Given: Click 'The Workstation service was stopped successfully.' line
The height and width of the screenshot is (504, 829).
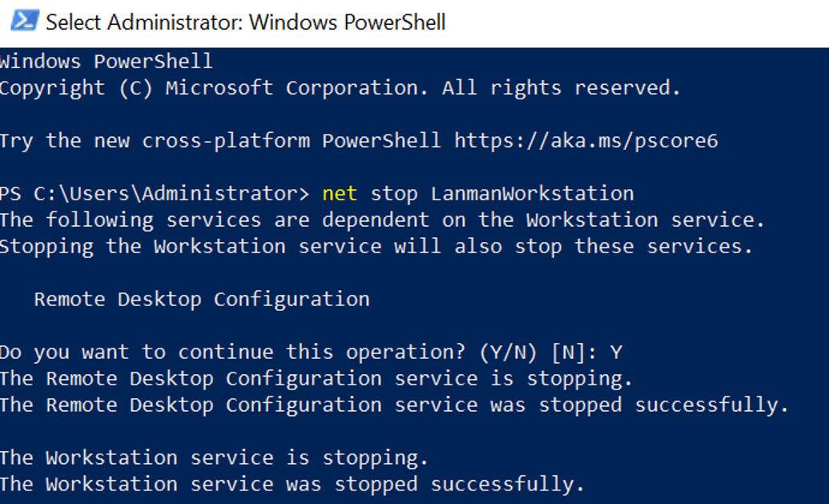Looking at the screenshot, I should pyautogui.click(x=292, y=485).
